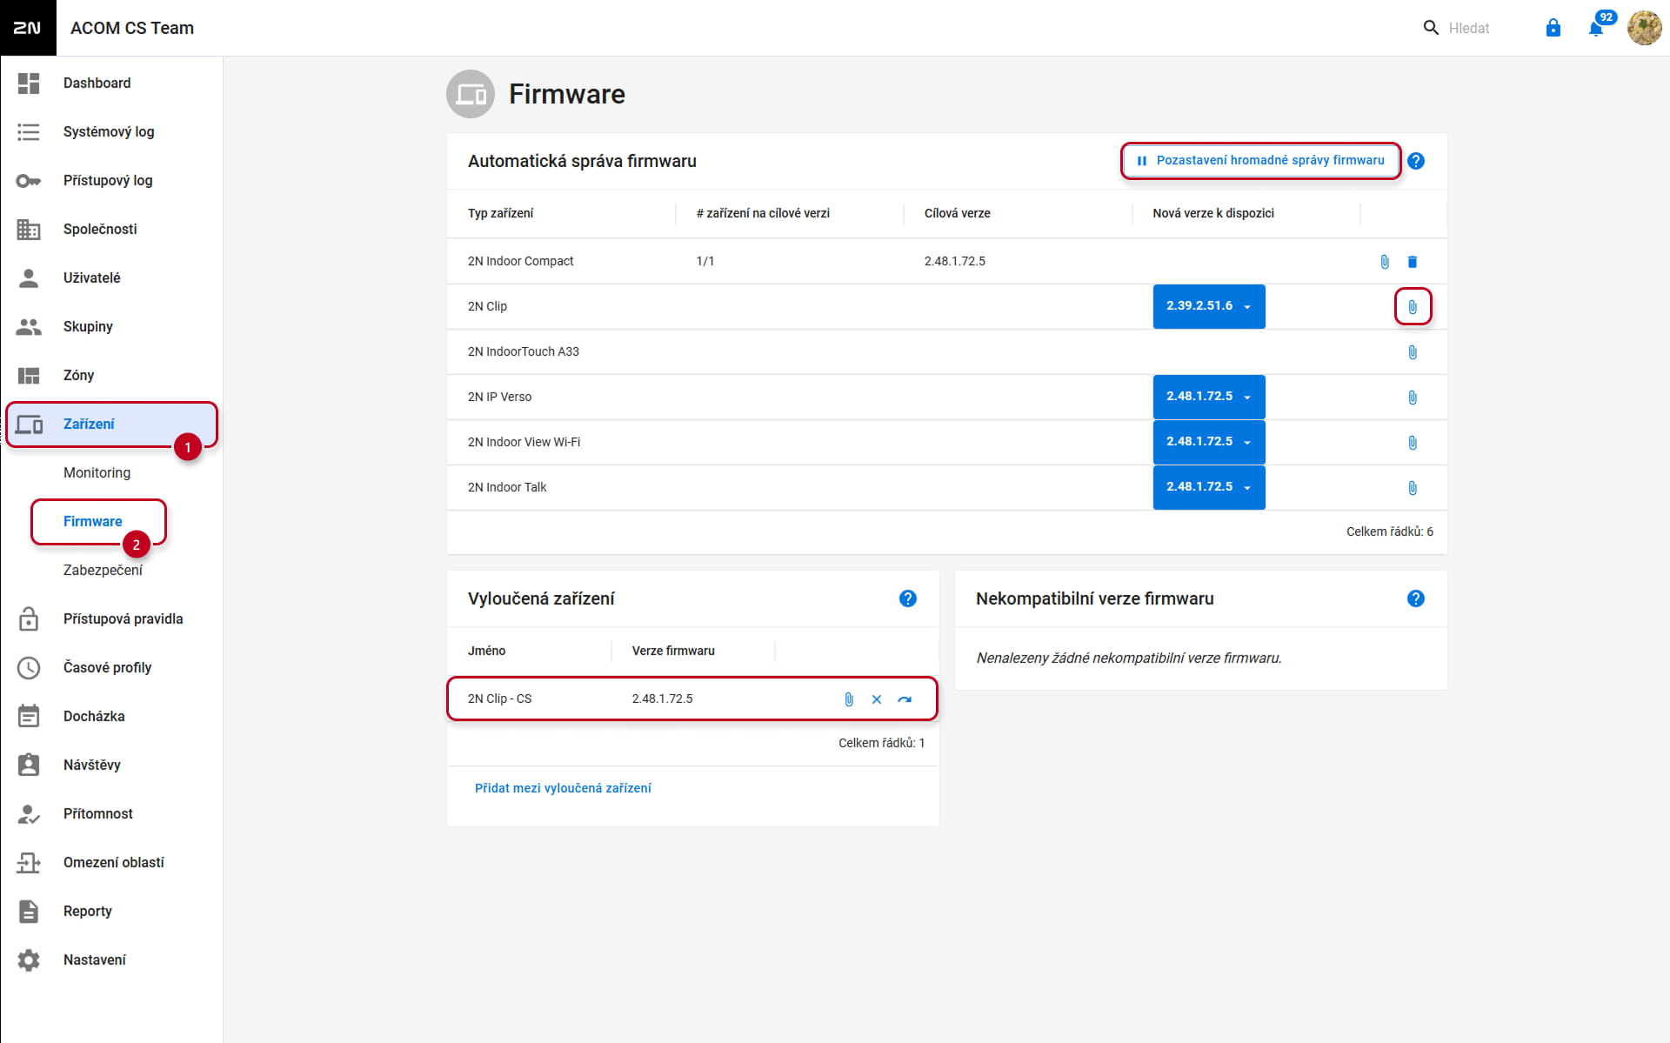The height and width of the screenshot is (1043, 1670).
Task: Click target version 2.48.1.72.5 cell
Action: [x=954, y=261]
